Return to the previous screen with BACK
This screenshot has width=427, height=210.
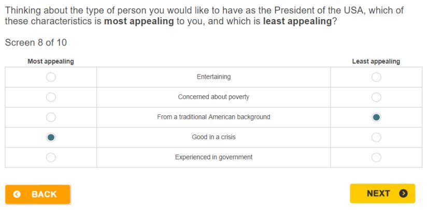38,194
